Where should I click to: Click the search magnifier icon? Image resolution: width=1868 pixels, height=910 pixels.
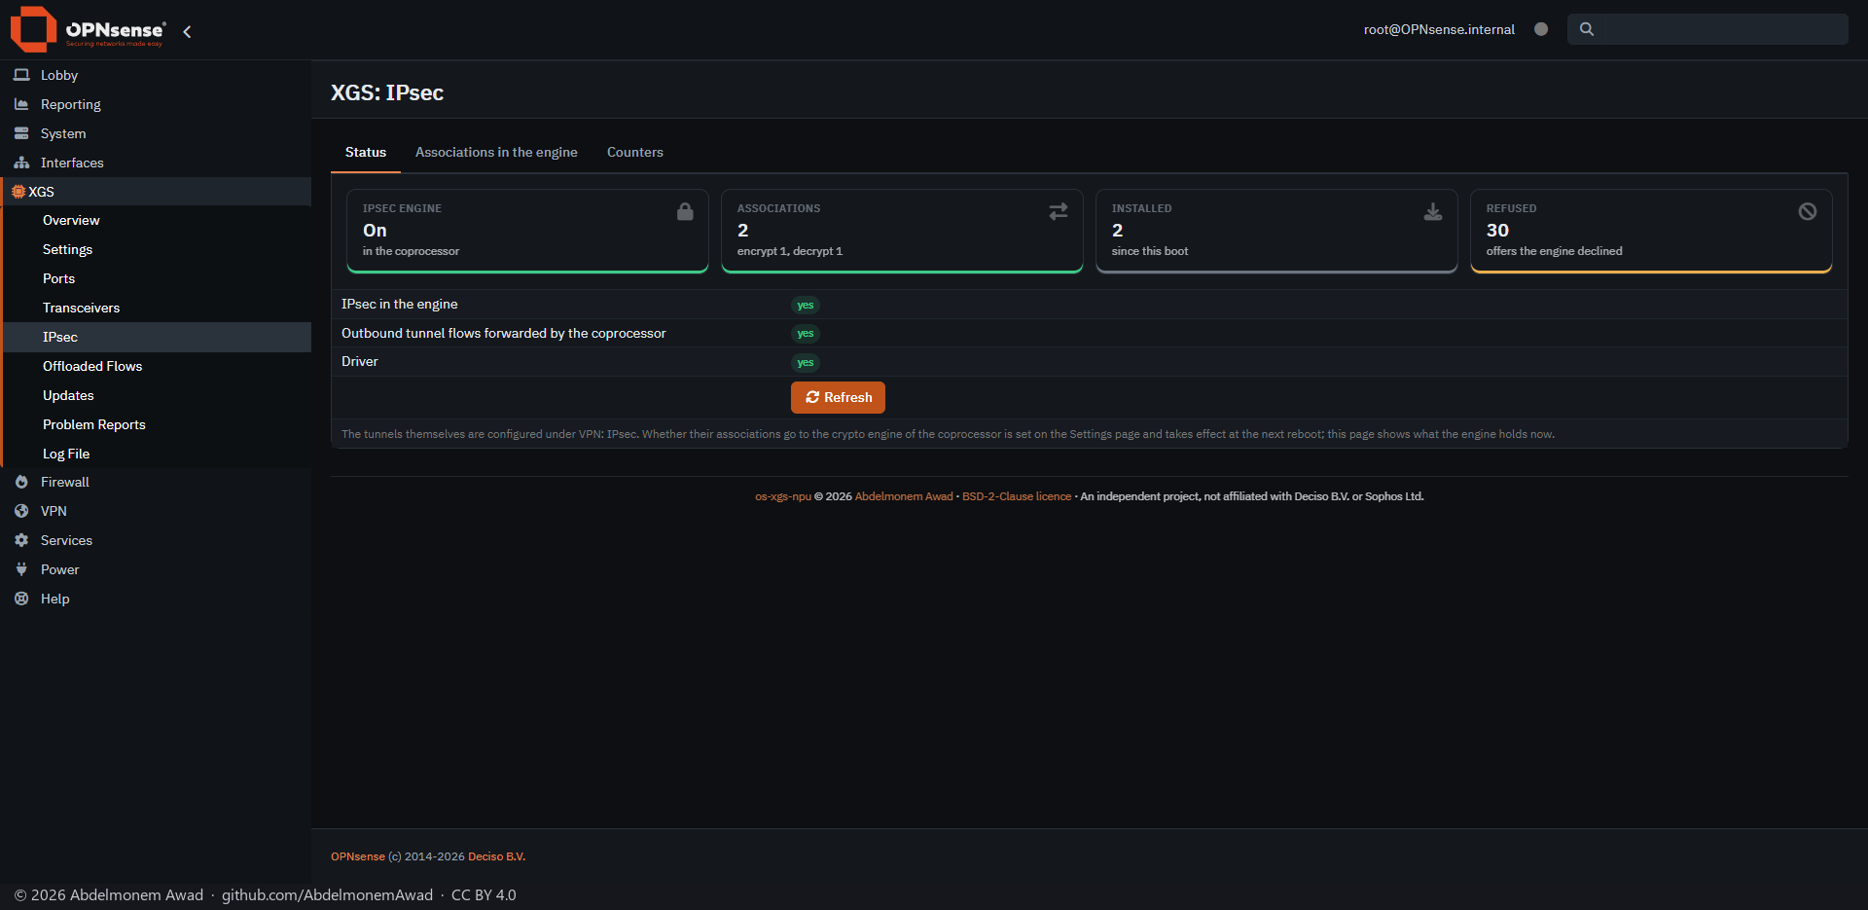coord(1587,29)
